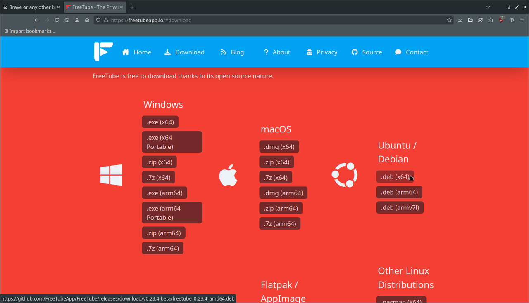The width and height of the screenshot is (529, 303).
Task: Open the tab list chevron dropdown
Action: pyautogui.click(x=488, y=7)
